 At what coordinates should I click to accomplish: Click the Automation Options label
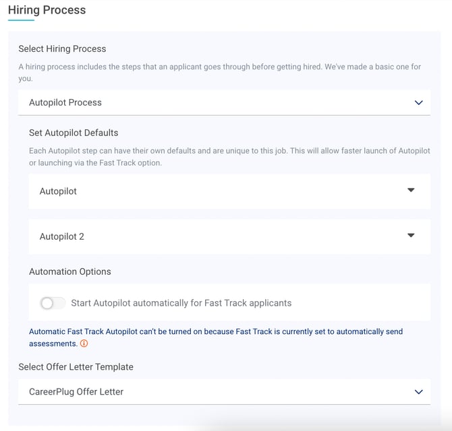click(70, 271)
